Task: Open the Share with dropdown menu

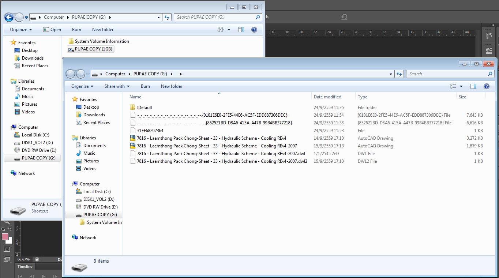Action: pos(117,86)
